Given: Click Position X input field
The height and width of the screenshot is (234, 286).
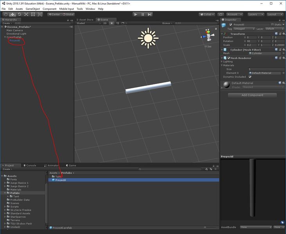Looking at the screenshot, I should (x=252, y=38).
